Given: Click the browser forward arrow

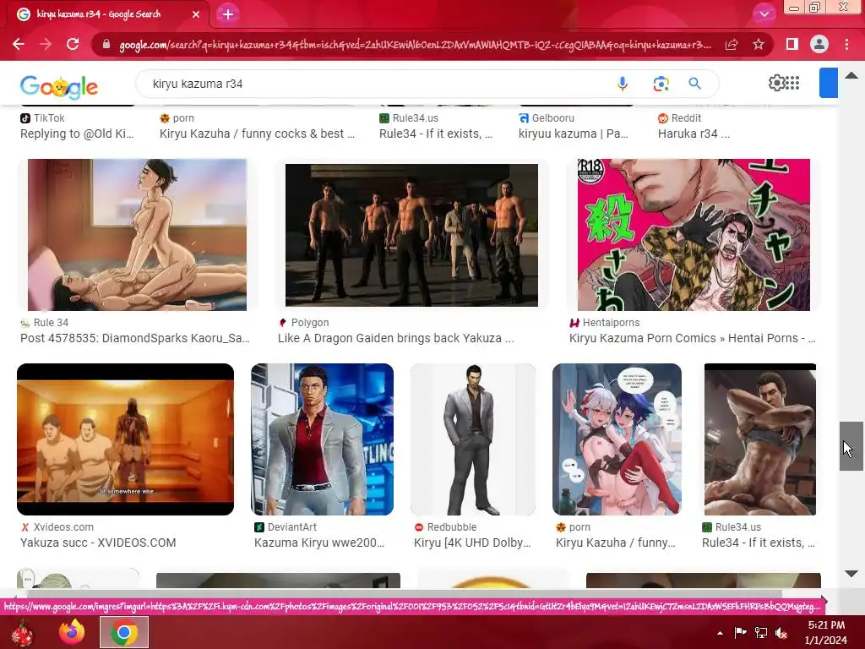Looking at the screenshot, I should coord(46,44).
